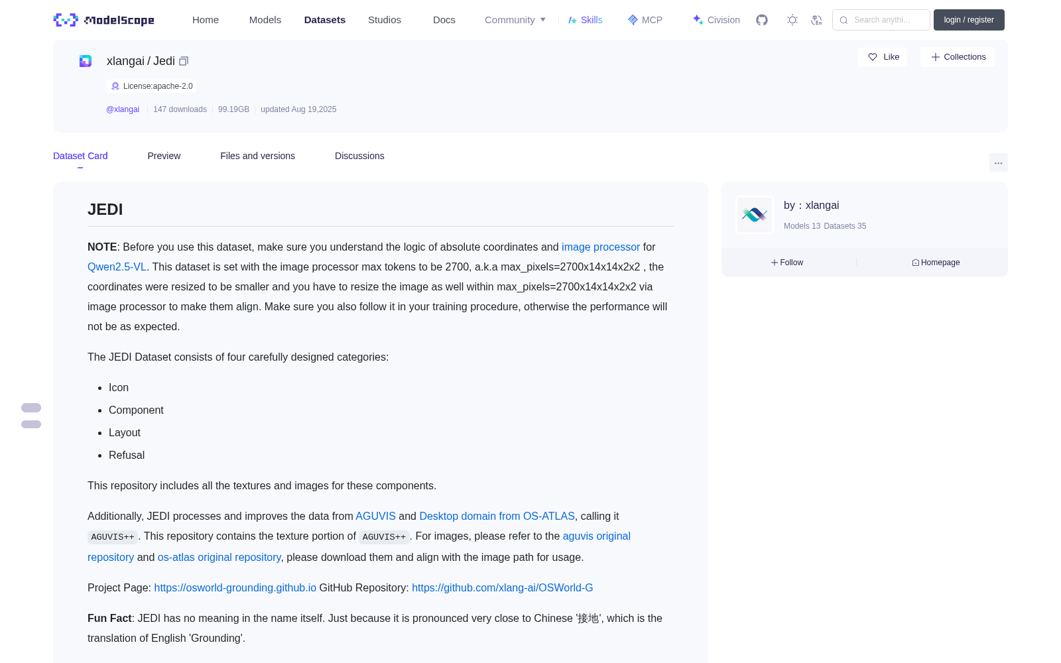Click the Like button text

891,57
